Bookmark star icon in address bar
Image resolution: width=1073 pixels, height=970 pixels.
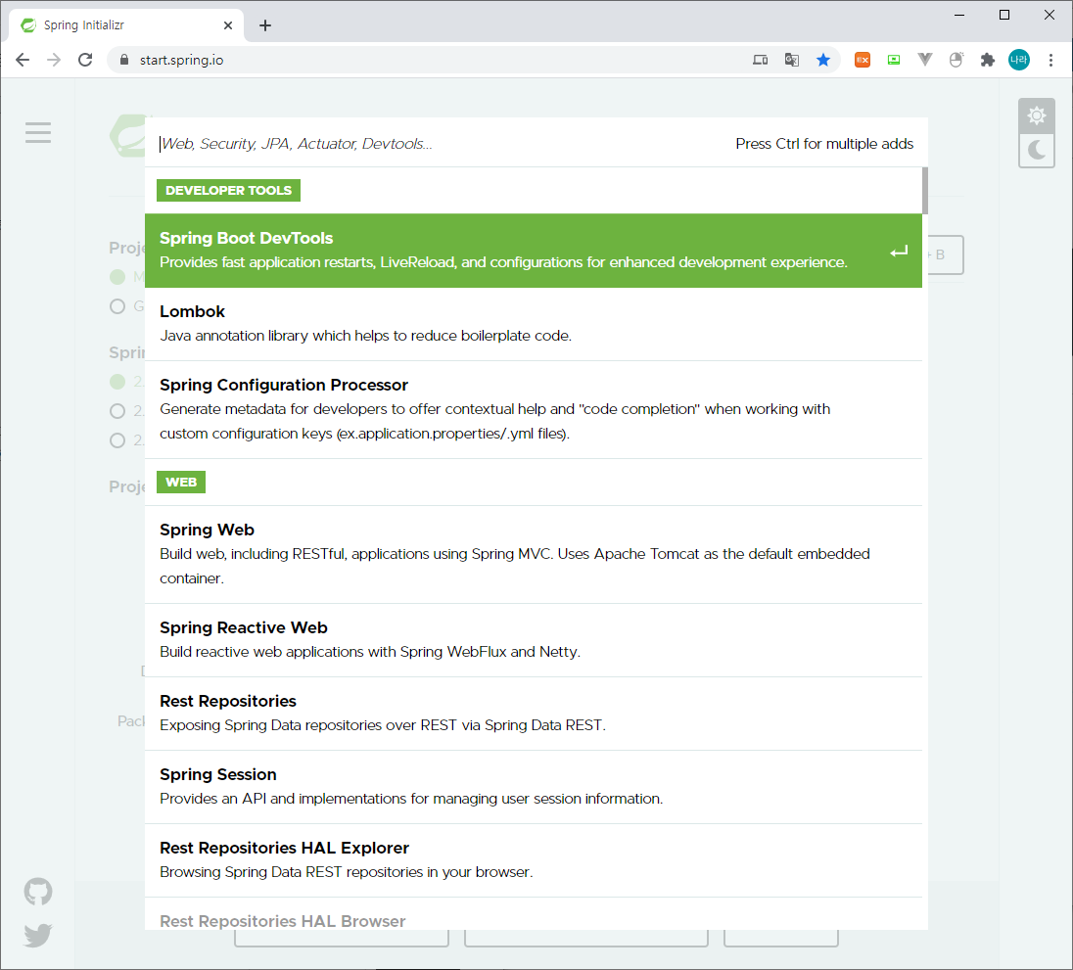pyautogui.click(x=823, y=61)
